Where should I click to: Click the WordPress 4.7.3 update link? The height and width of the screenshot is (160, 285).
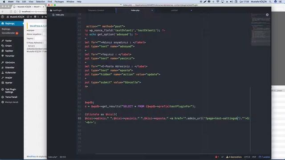click(37, 26)
